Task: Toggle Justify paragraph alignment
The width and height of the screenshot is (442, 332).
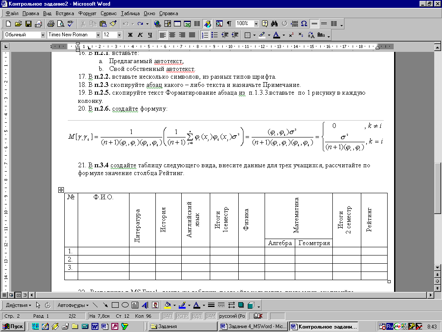Action: (x=192, y=35)
